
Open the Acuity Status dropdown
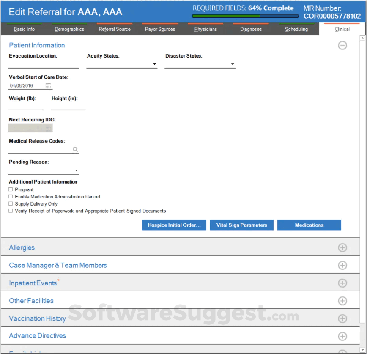click(x=154, y=64)
